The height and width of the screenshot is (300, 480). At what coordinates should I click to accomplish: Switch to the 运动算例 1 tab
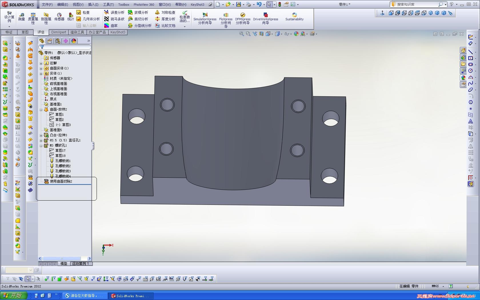click(x=81, y=263)
